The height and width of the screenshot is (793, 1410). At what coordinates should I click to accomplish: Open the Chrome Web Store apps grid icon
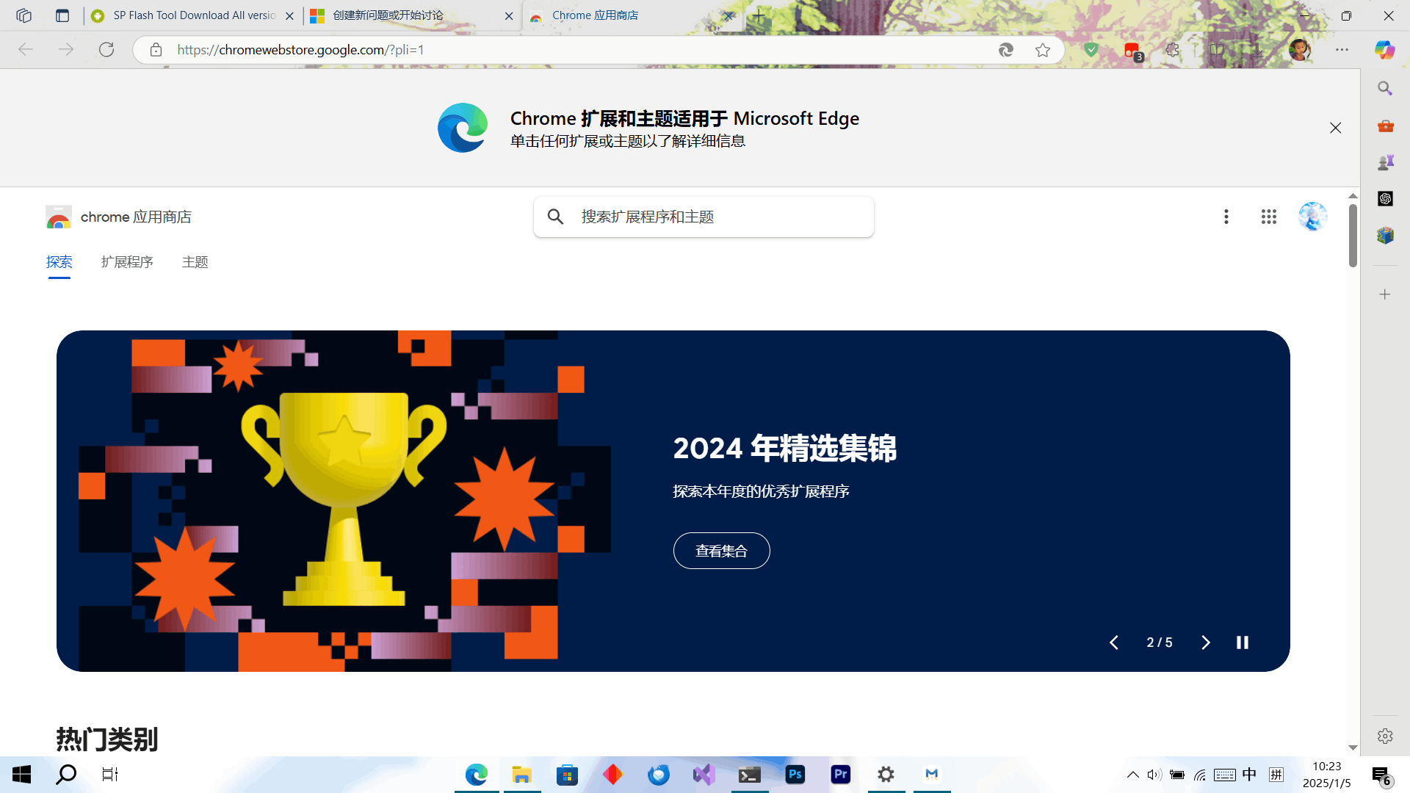1268,217
